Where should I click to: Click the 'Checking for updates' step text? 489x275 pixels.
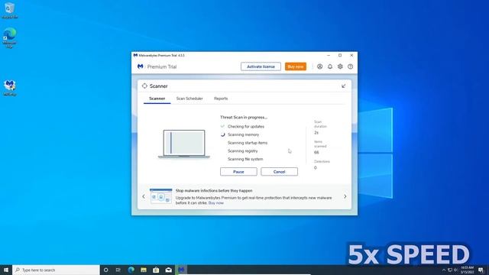pyautogui.click(x=246, y=127)
